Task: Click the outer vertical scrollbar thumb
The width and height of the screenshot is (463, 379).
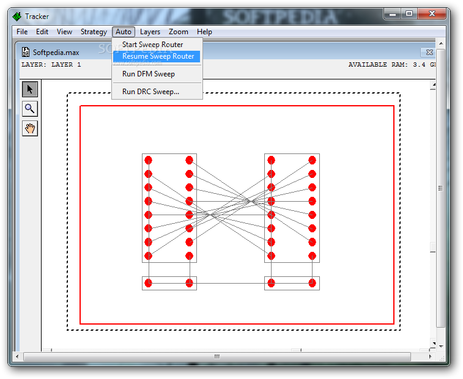Action: tap(441, 188)
